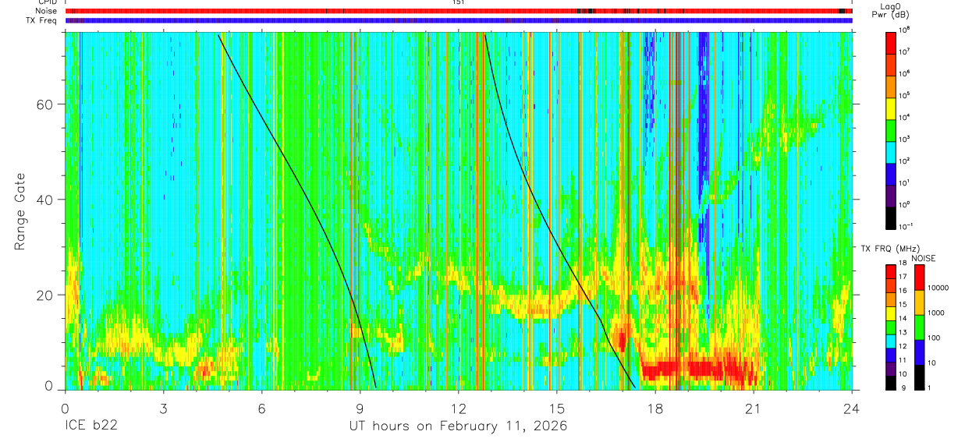
Task: Click the blue 11–12 MHz TX FRQ segment
Action: click(891, 354)
